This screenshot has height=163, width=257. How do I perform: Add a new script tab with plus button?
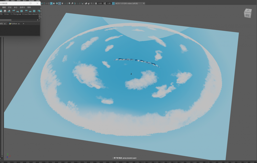(x=23, y=24)
